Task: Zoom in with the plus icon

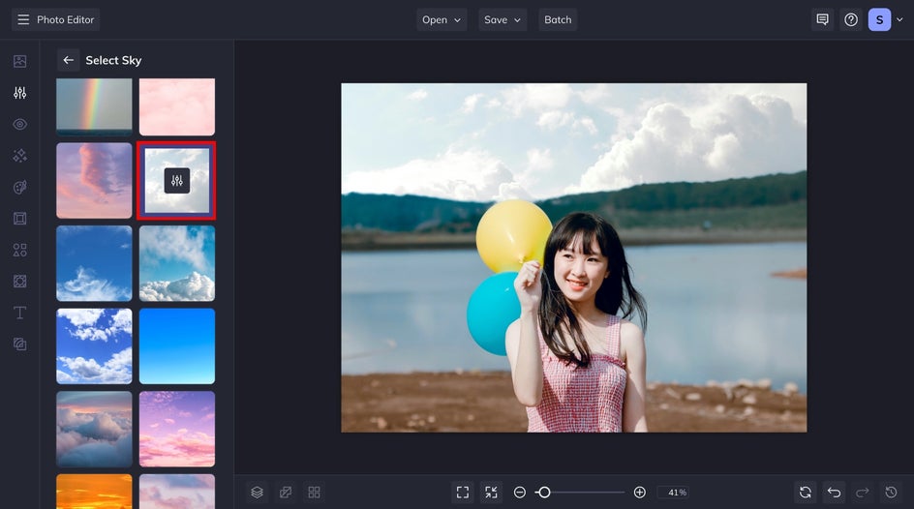Action: 639,493
